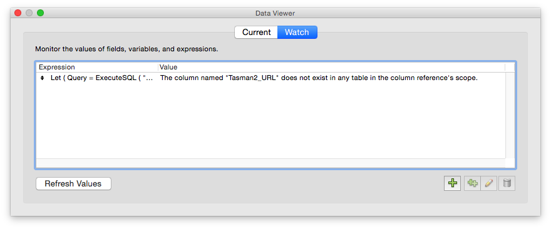Click the blank header right of Value column
551x229 pixels.
(510, 67)
